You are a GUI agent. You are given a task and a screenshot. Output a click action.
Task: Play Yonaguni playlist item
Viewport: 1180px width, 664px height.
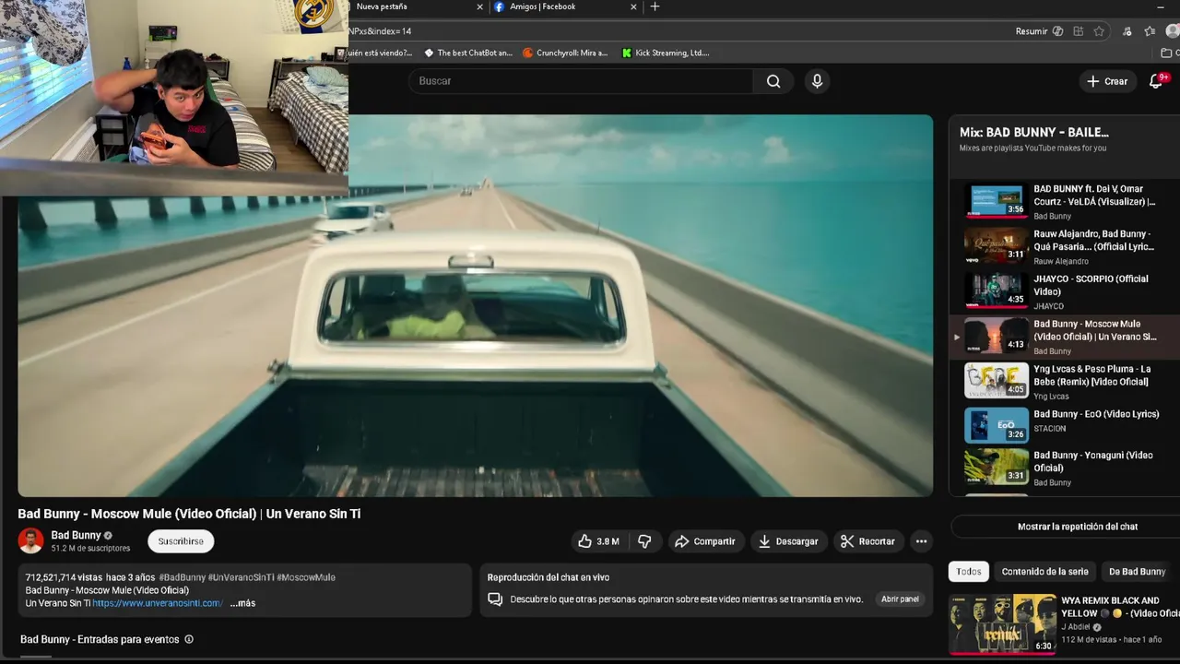click(x=1065, y=468)
